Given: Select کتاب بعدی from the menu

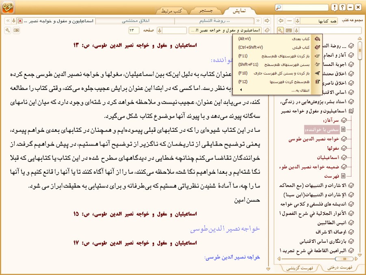Looking at the screenshot, I should click(x=277, y=39).
